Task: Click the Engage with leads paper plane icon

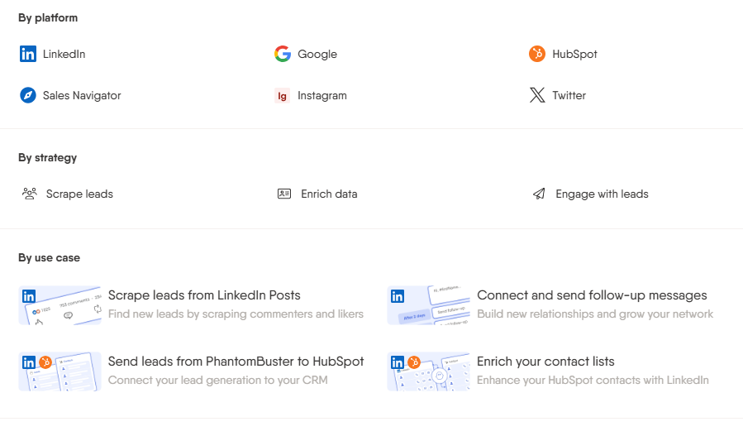Action: [x=539, y=194]
